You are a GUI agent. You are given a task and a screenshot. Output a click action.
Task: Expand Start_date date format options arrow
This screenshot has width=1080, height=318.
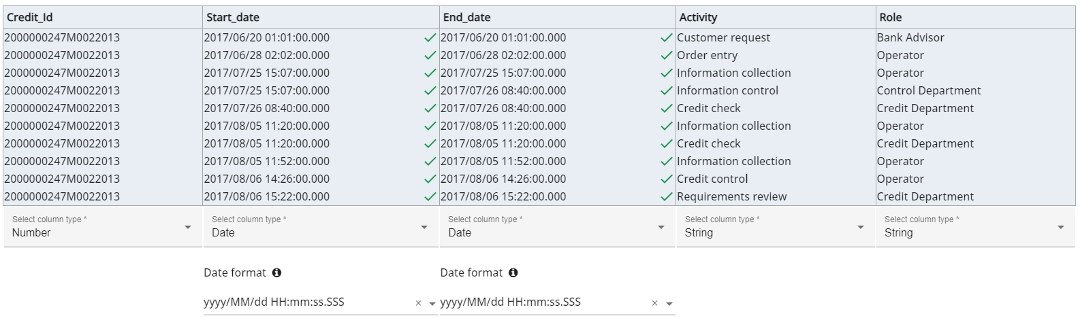(x=432, y=304)
